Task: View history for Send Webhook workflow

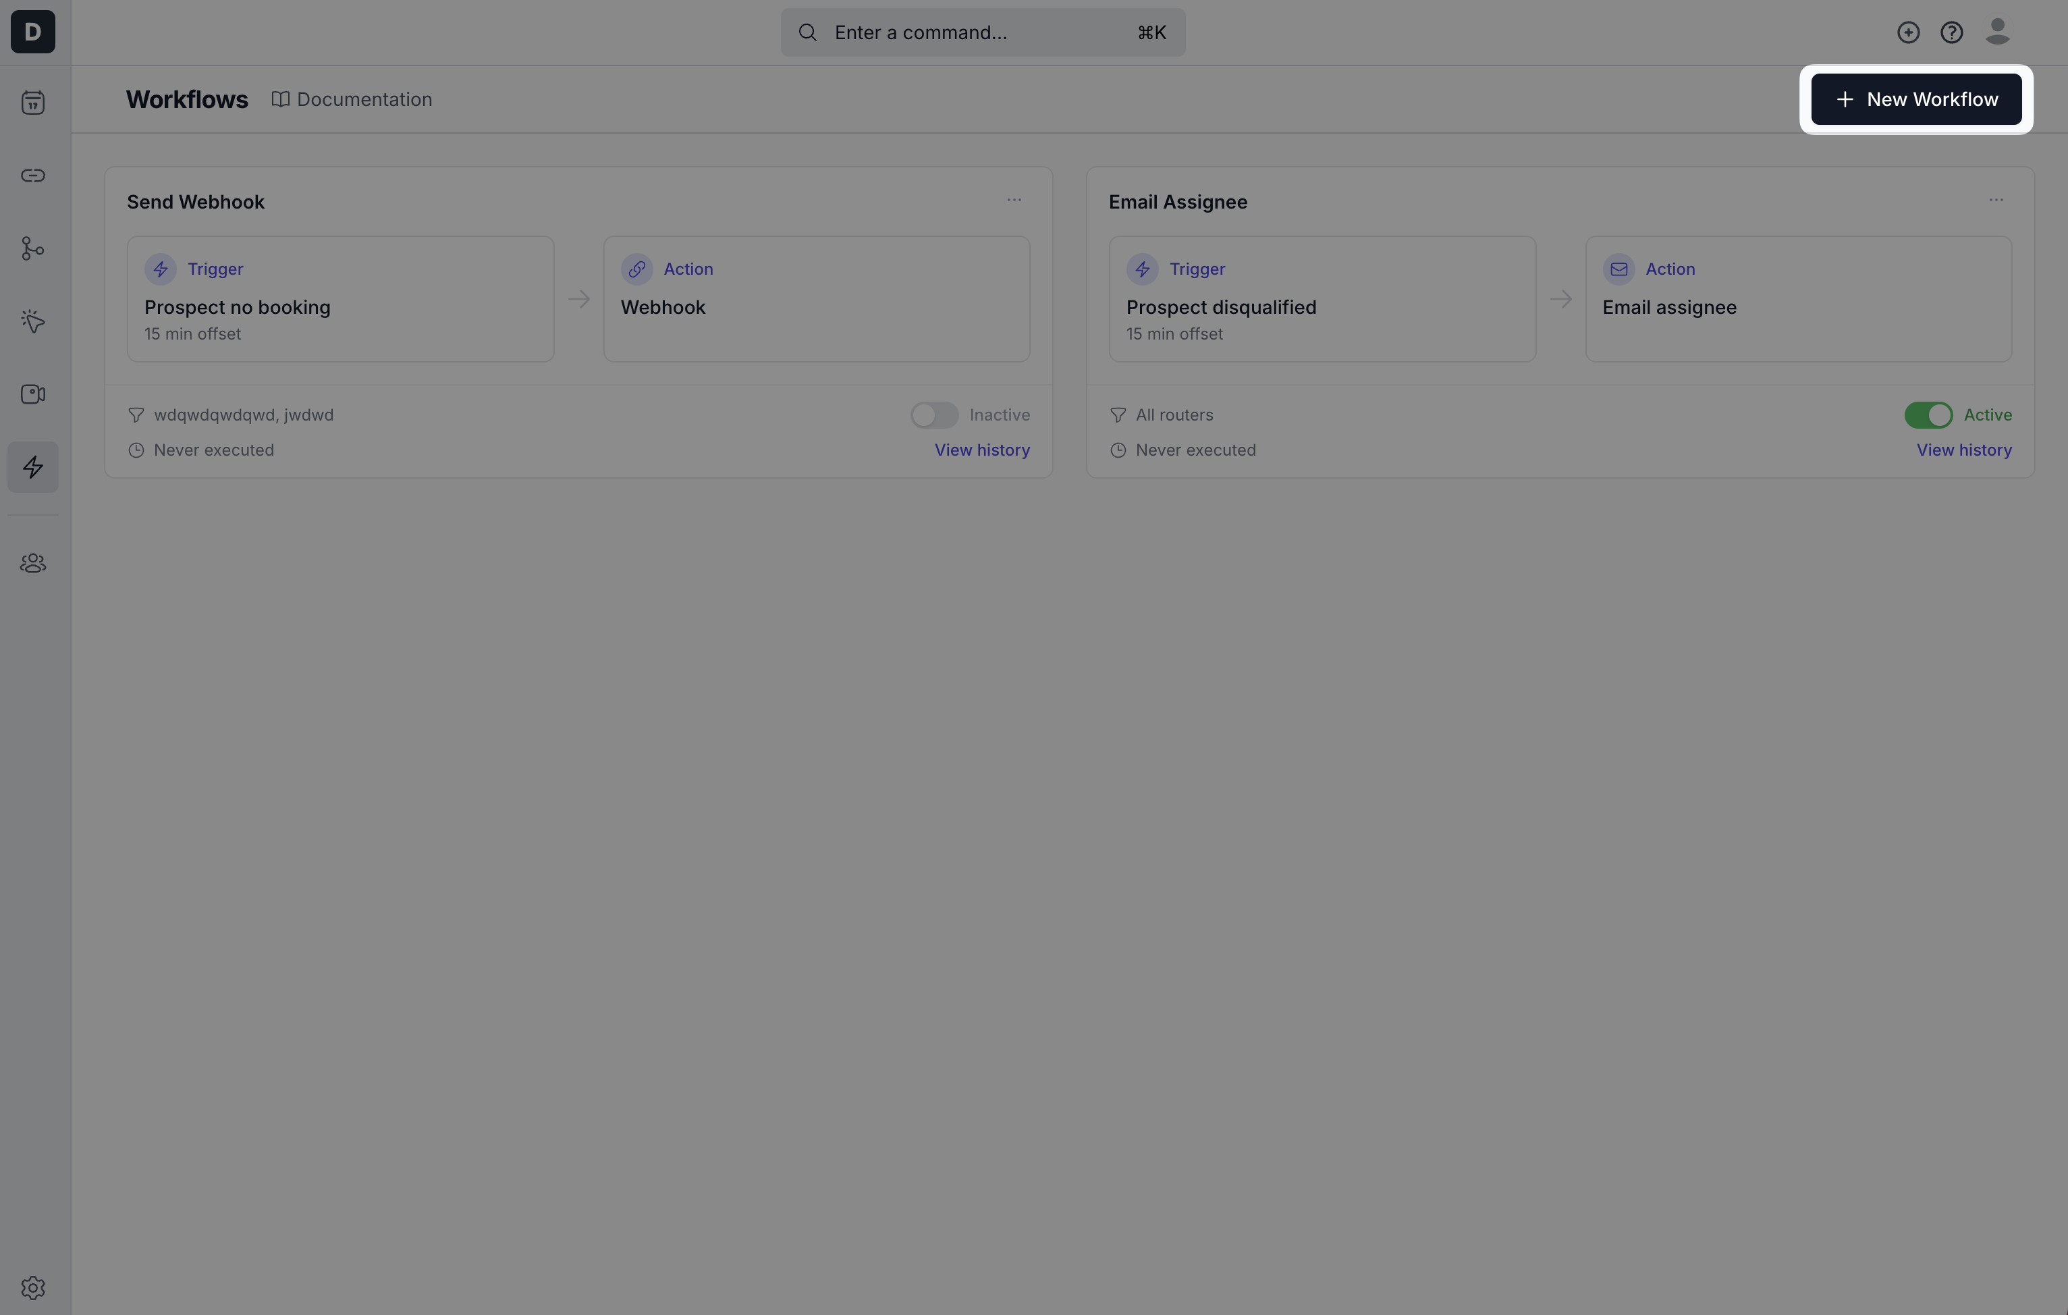Action: coord(981,450)
